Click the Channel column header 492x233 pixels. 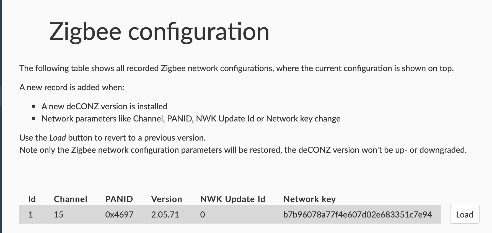[71, 199]
